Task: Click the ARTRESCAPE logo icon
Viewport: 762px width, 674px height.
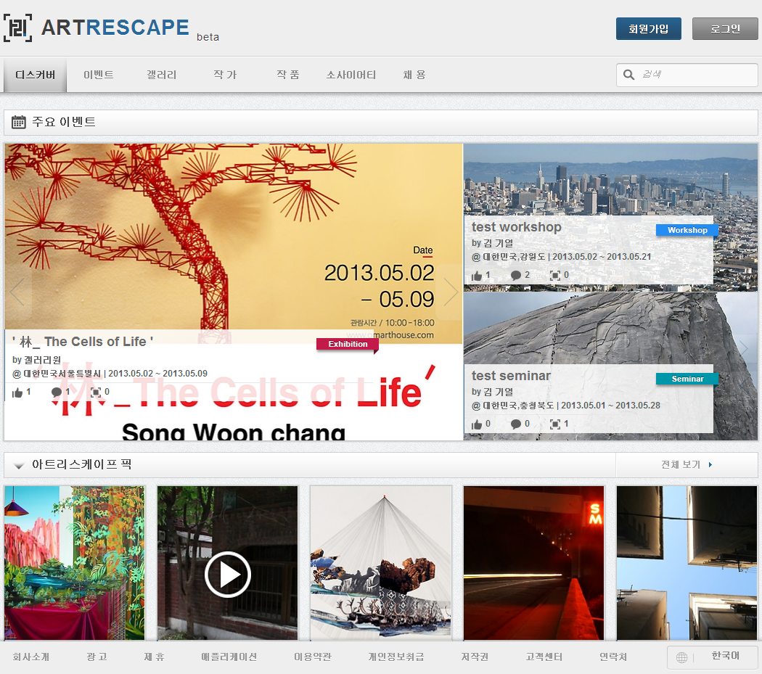Action: [18, 28]
